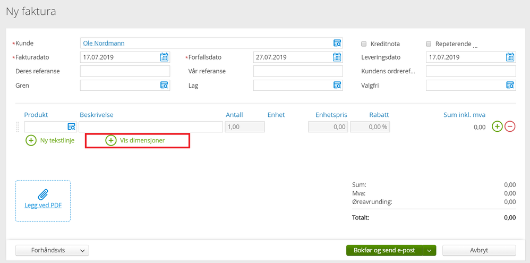Click the drag handle of the invoice line
Viewport: 530px width, 263px height.
point(18,127)
